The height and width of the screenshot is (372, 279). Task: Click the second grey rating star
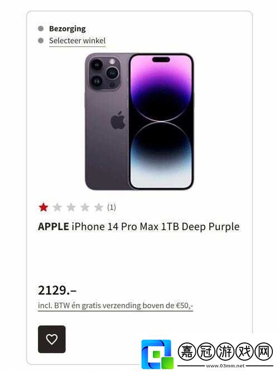coord(57,207)
